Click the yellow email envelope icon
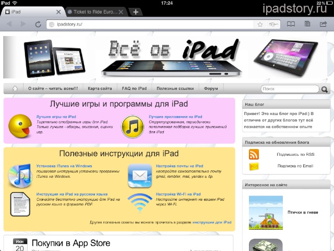Screen dimensions: 334x251 pyautogui.click(x=254, y=166)
